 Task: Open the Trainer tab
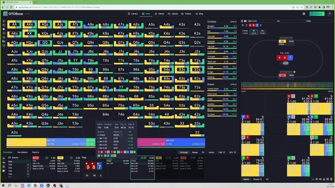(x=186, y=14)
